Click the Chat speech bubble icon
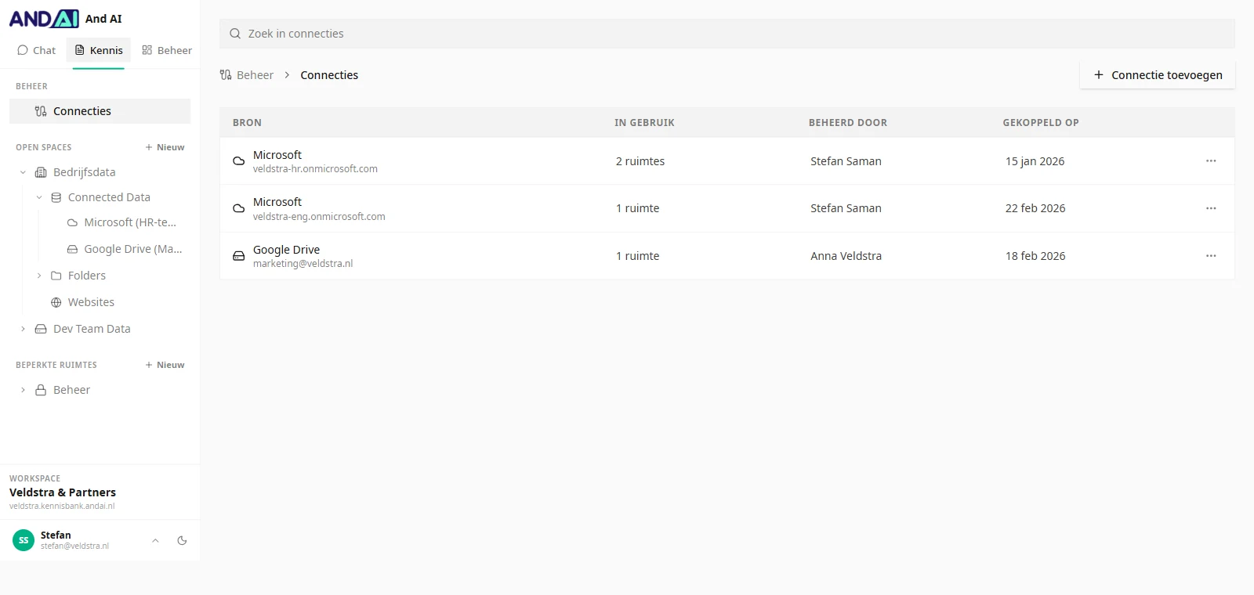Viewport: 1254px width, 595px height. click(23, 50)
